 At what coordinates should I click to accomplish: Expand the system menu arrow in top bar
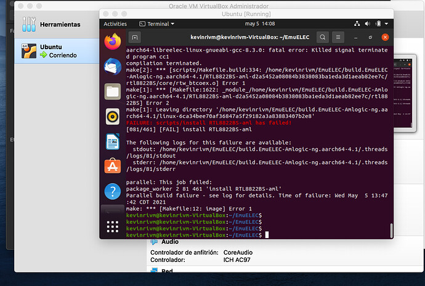pos(387,24)
